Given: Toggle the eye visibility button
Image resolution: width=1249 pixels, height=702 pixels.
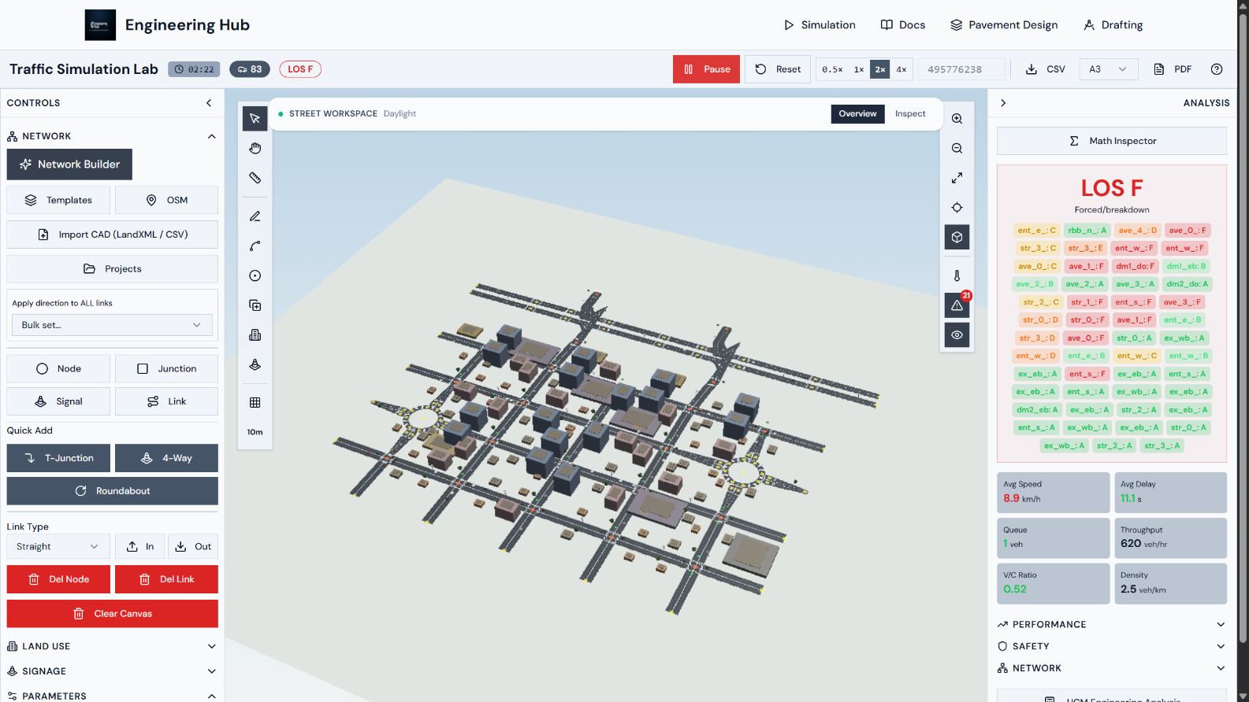Looking at the screenshot, I should click(x=957, y=335).
